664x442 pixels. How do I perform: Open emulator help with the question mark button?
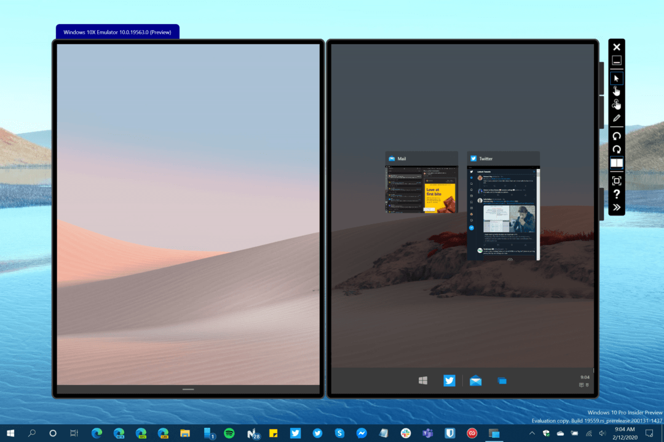tap(616, 195)
